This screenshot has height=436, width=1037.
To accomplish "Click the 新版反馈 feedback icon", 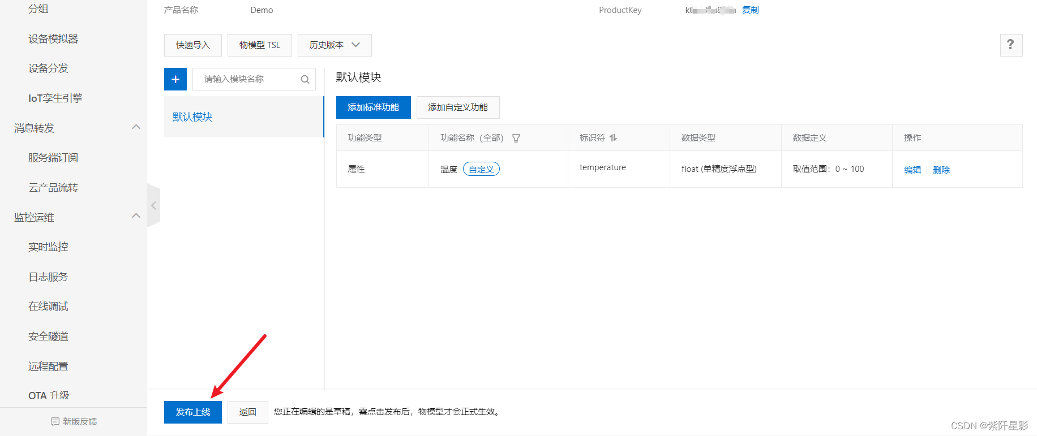I will click(x=55, y=421).
